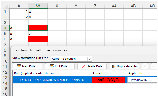The width and height of the screenshot is (158, 97).
Task: Click cell A1 containing 1
Action: click(19, 11)
